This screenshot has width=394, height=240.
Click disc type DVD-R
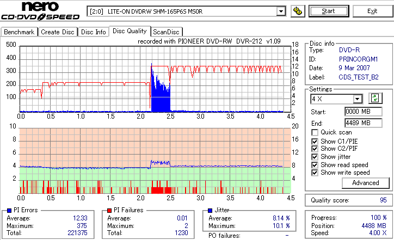tap(349, 50)
